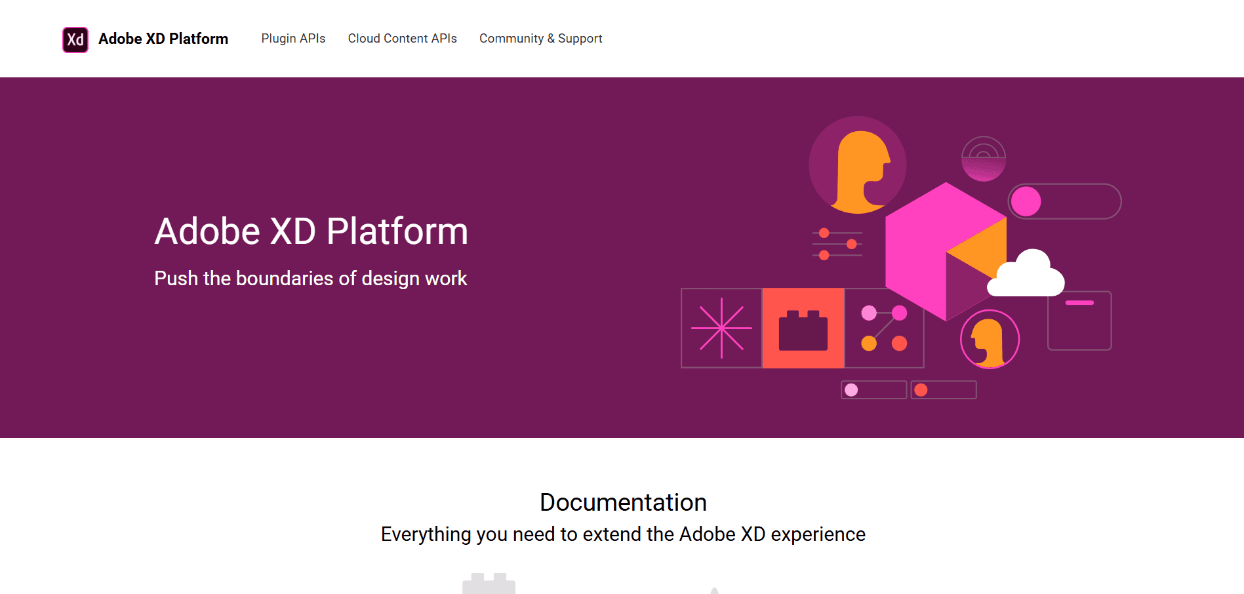Click the node graph icon with connected dots
Screen dimensions: 1244x594
(885, 327)
